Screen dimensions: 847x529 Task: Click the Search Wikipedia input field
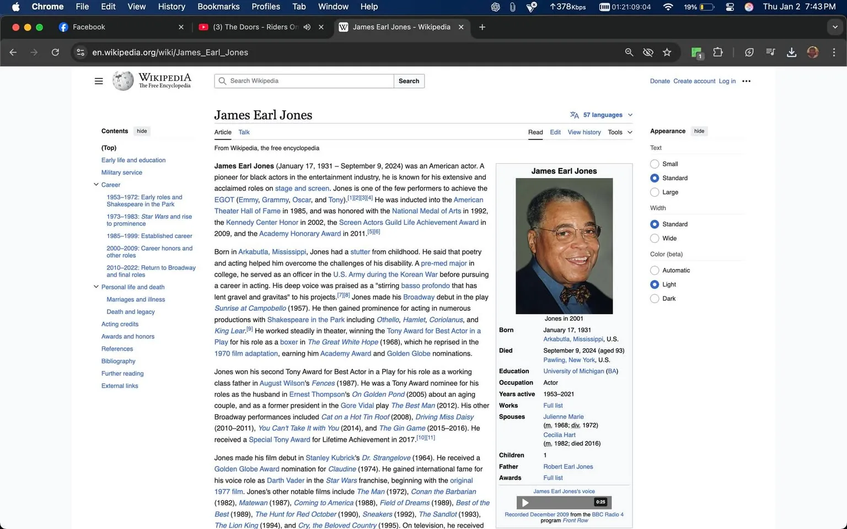(303, 80)
